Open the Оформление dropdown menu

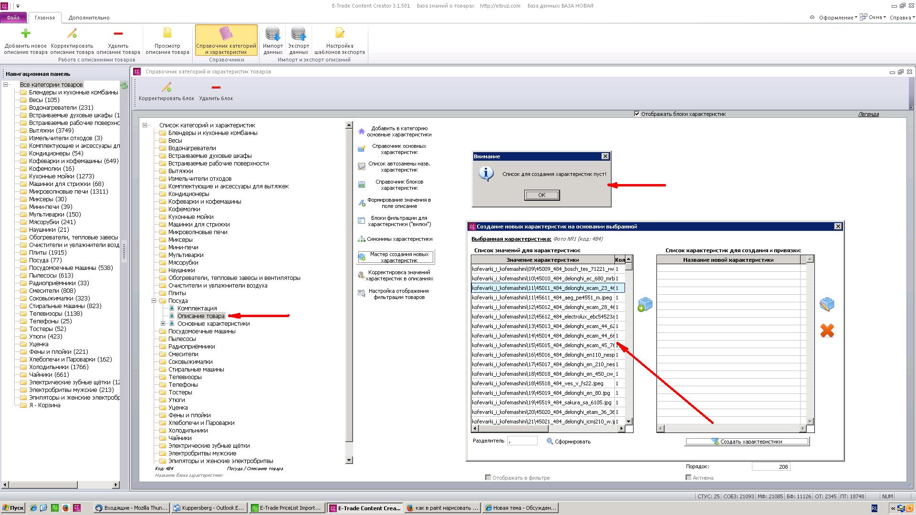click(x=838, y=18)
